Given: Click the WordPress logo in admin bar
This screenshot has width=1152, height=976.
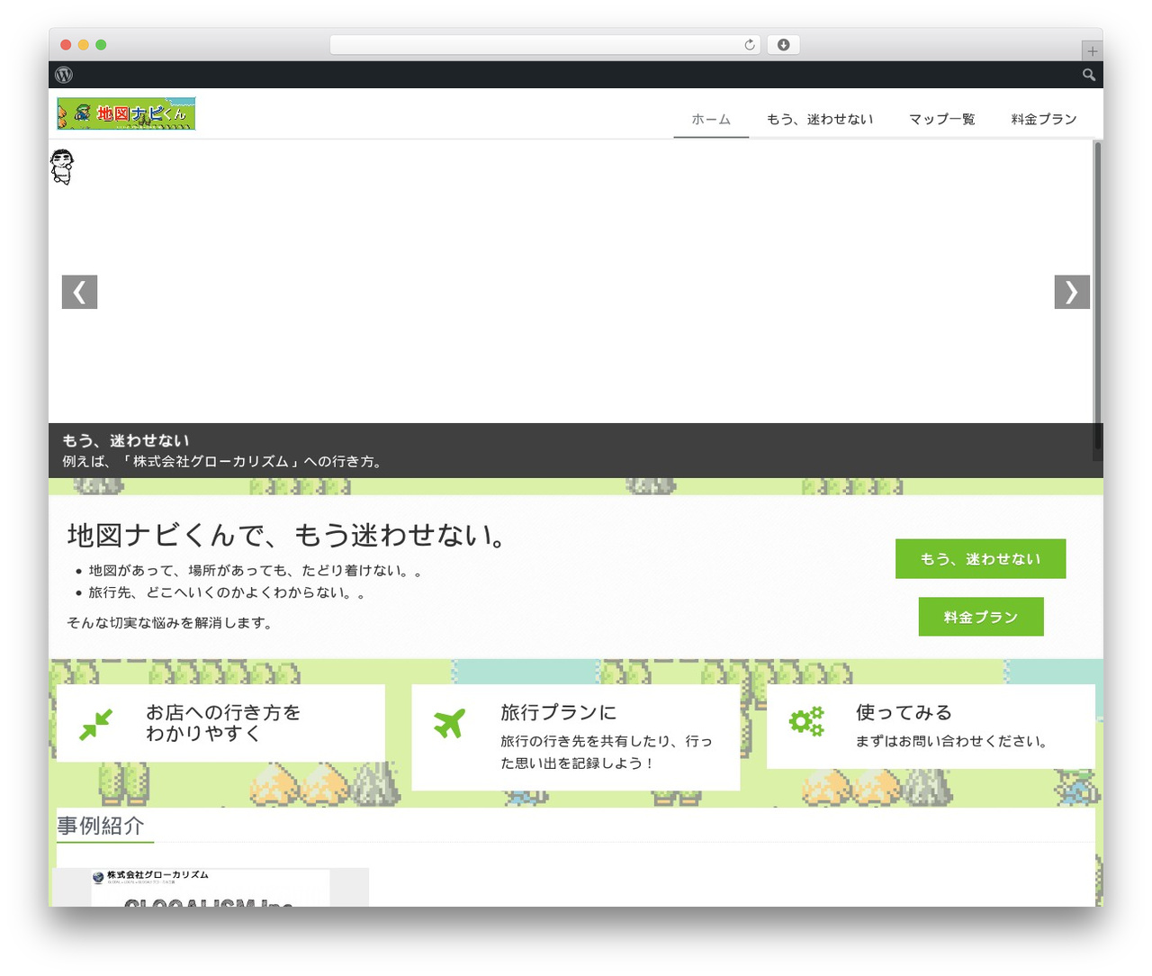Looking at the screenshot, I should [64, 75].
